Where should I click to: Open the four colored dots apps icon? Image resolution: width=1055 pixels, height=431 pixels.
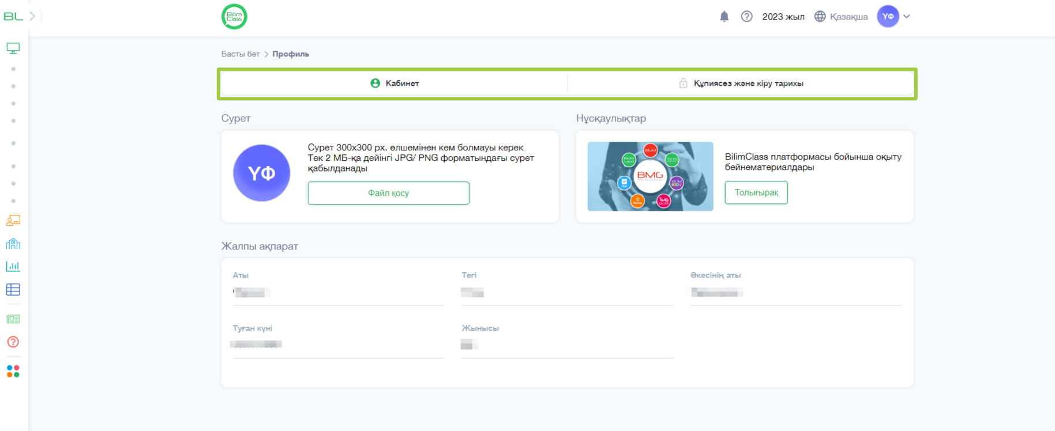point(13,371)
